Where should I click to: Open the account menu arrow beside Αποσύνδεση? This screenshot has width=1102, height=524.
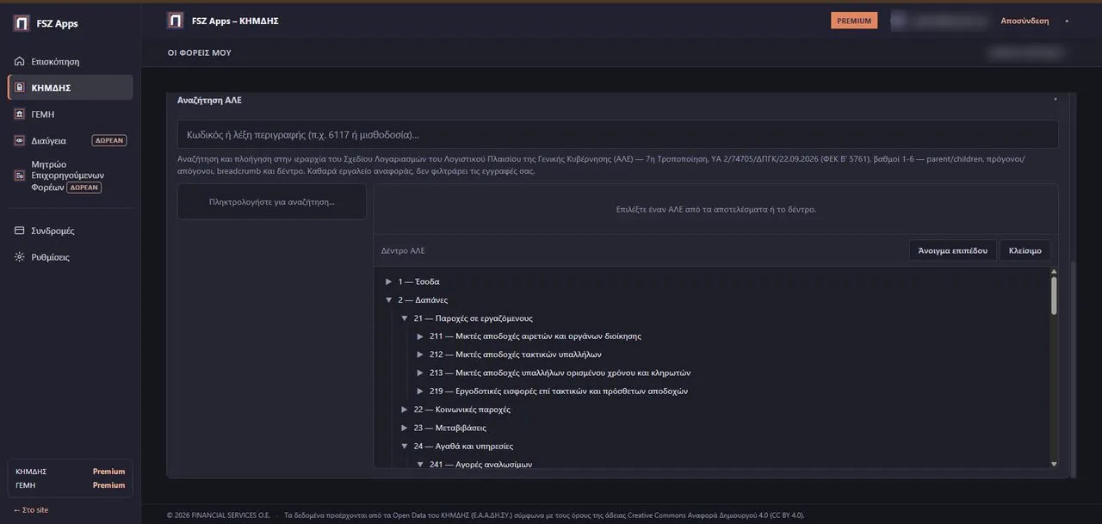coord(1067,21)
